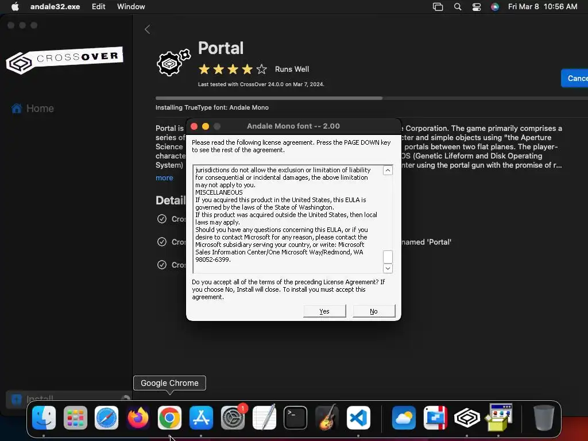Image resolution: width=588 pixels, height=441 pixels.
Task: Launch Firefox from the dock
Action: [138, 417]
